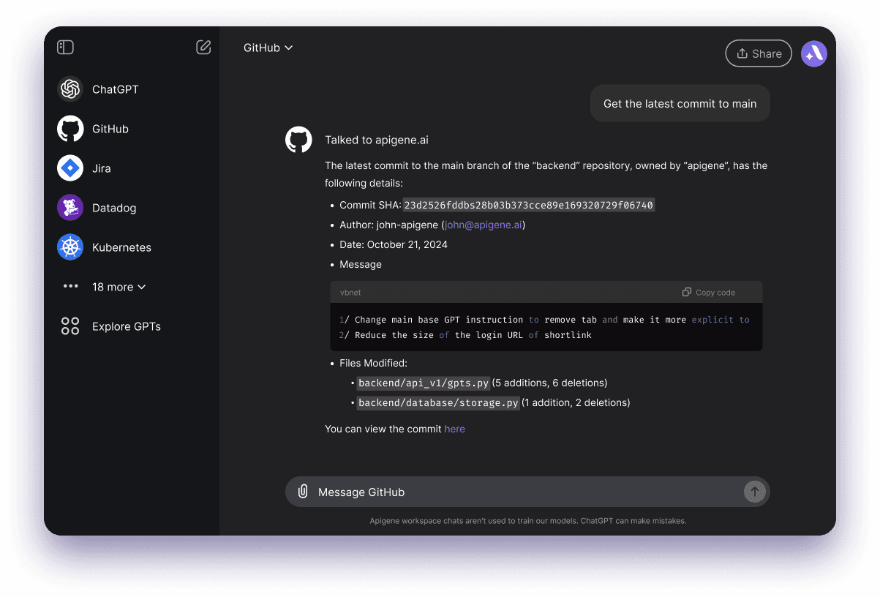Open the Jira icon in sidebar

70,168
